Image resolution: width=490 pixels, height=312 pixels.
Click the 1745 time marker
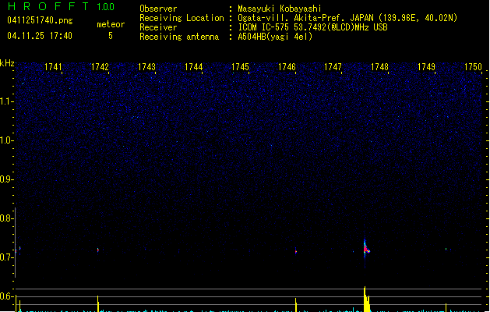pos(240,67)
